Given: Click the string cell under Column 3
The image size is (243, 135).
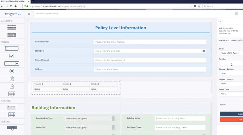Looking at the screenshot, I should 103,89.
